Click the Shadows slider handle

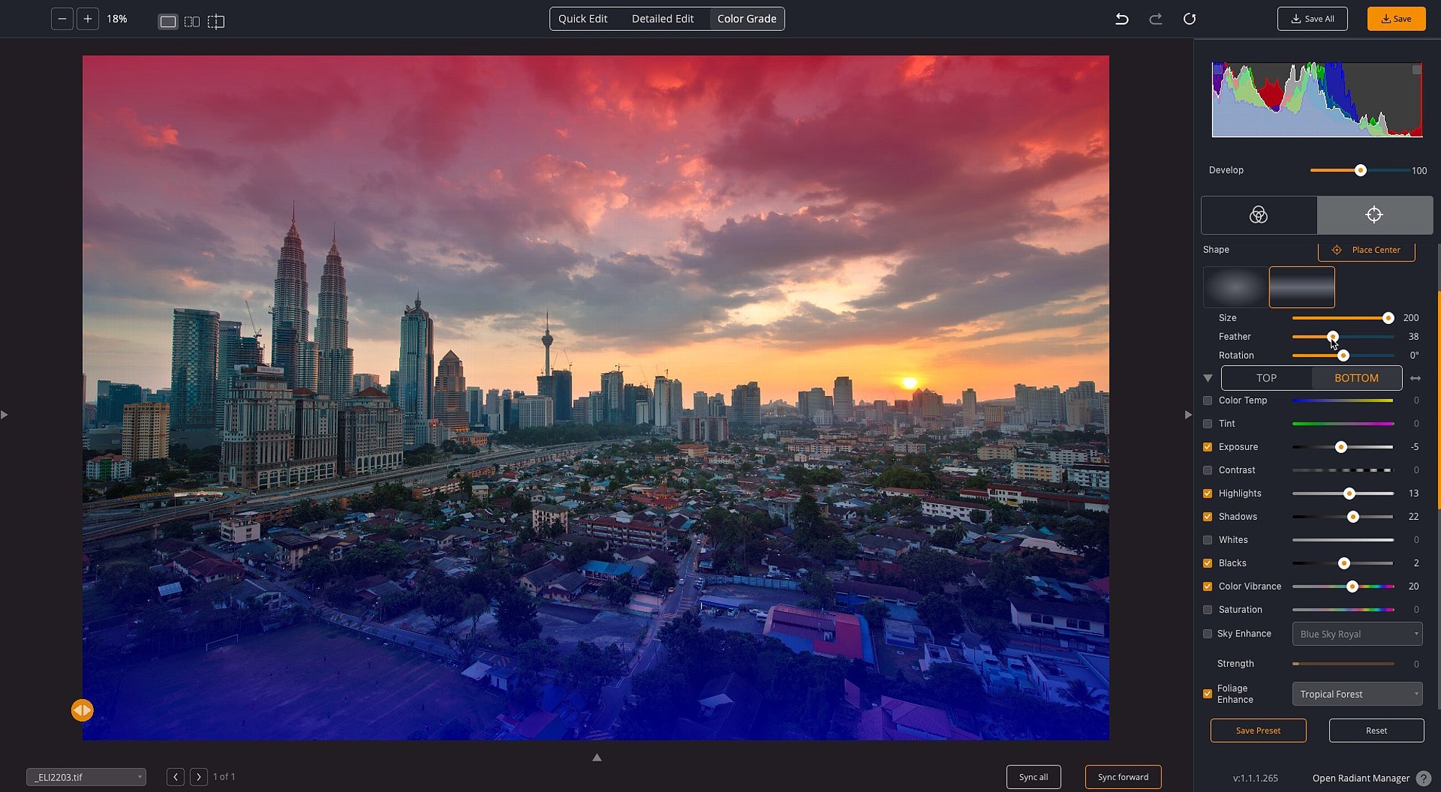(1353, 517)
